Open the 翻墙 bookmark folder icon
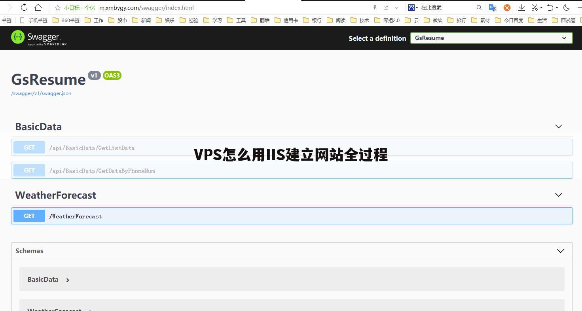The image size is (582, 311). [254, 20]
